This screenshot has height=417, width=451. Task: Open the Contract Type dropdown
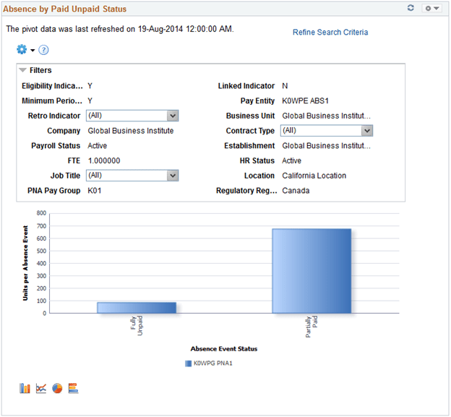(x=327, y=131)
